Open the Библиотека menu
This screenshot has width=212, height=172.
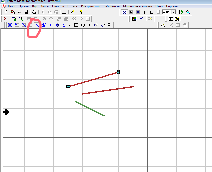(x=111, y=6)
